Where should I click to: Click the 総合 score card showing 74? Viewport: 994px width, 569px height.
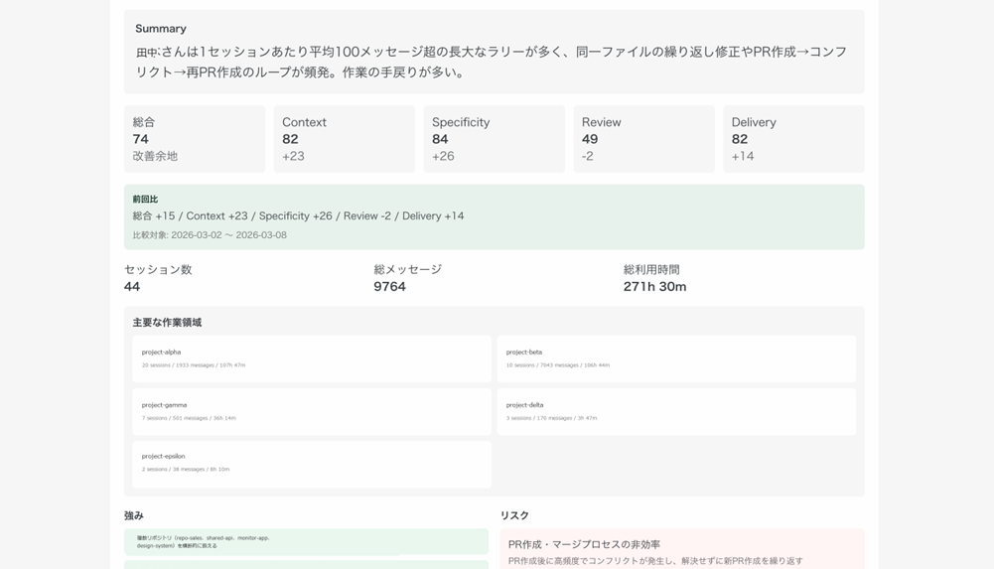pyautogui.click(x=195, y=139)
